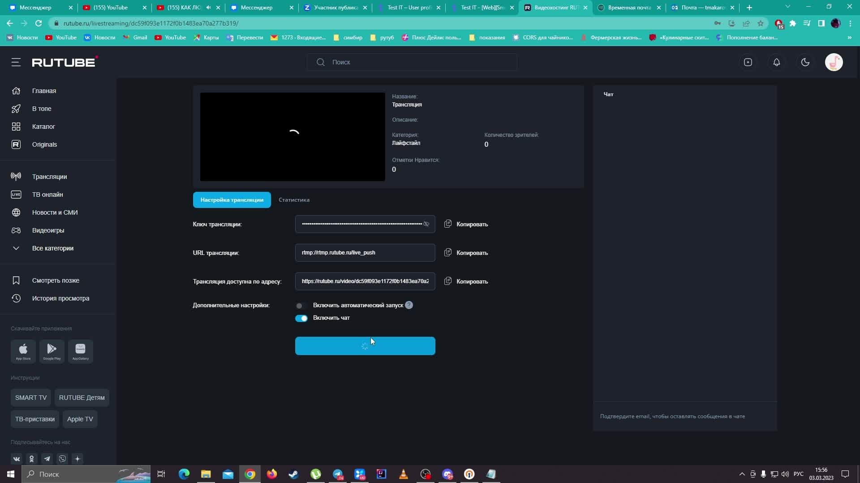Image resolution: width=860 pixels, height=483 pixels.
Task: Expand Все категории in sidebar
Action: (x=52, y=248)
